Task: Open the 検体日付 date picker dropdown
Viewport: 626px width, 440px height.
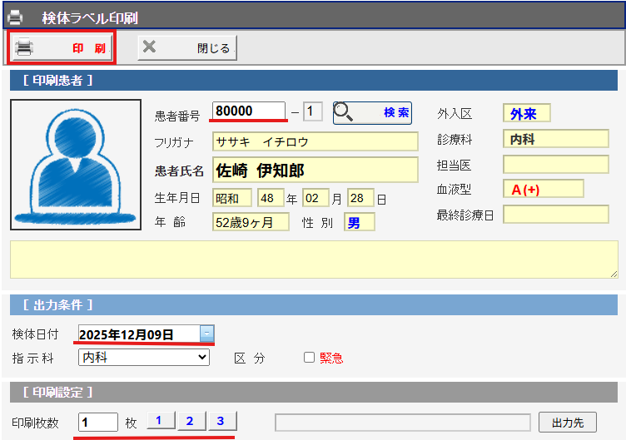Action: click(206, 334)
